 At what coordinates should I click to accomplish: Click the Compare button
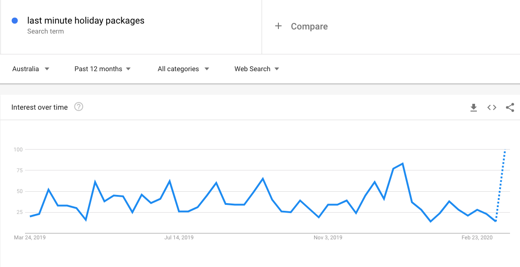(x=309, y=26)
